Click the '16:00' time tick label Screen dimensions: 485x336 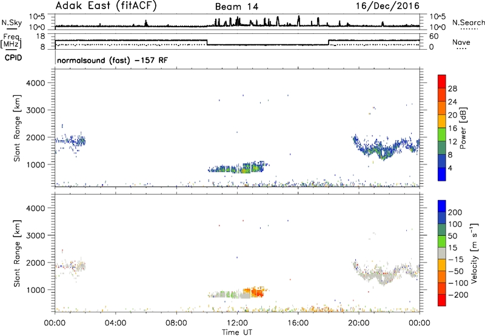click(298, 323)
